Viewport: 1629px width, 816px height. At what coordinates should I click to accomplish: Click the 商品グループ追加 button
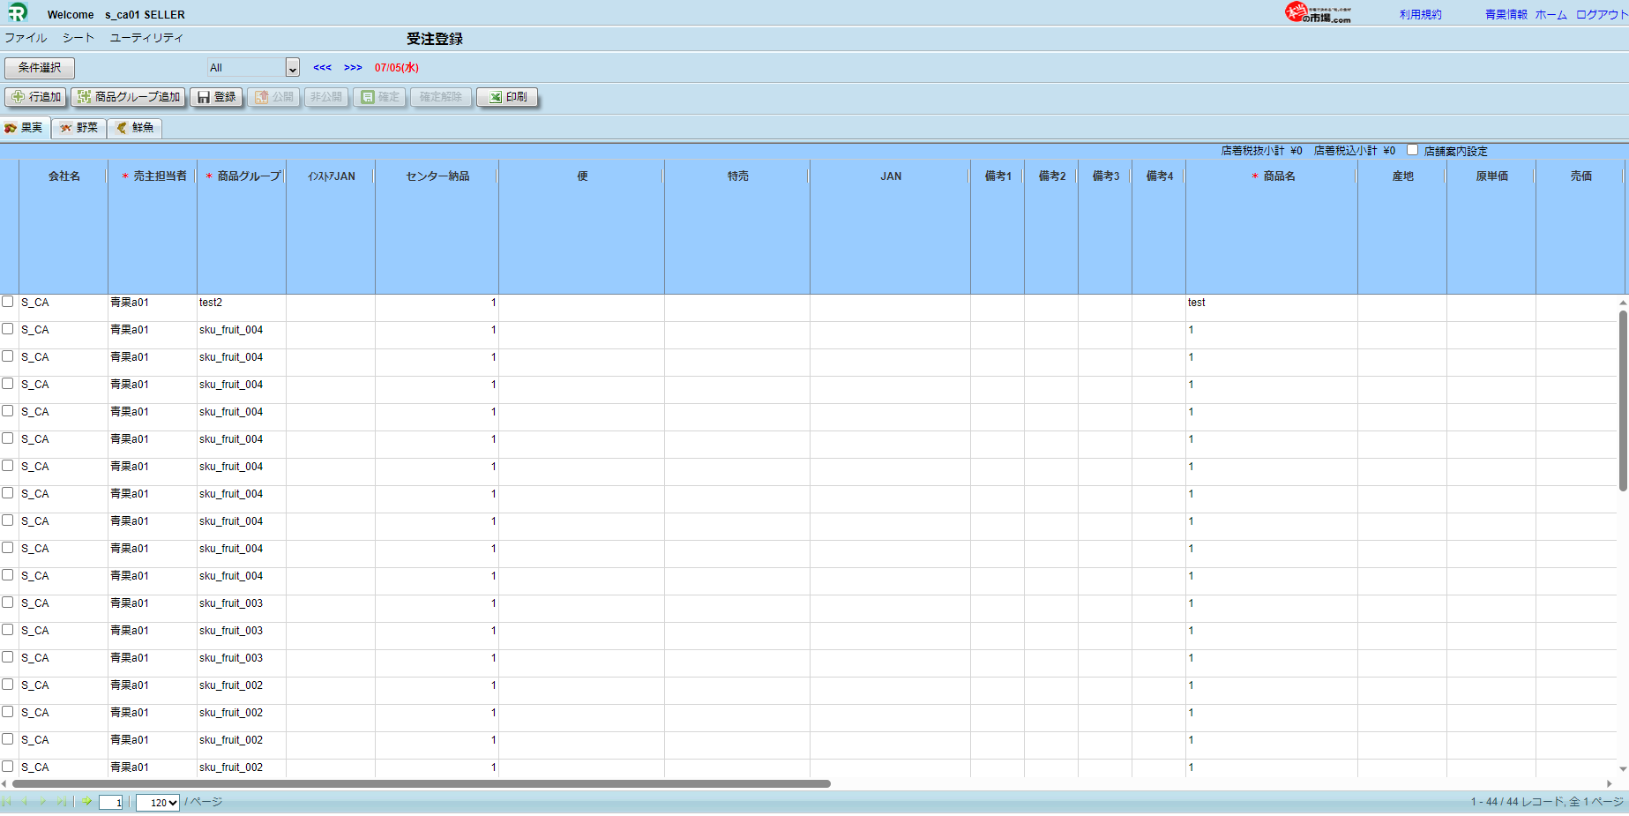129,97
